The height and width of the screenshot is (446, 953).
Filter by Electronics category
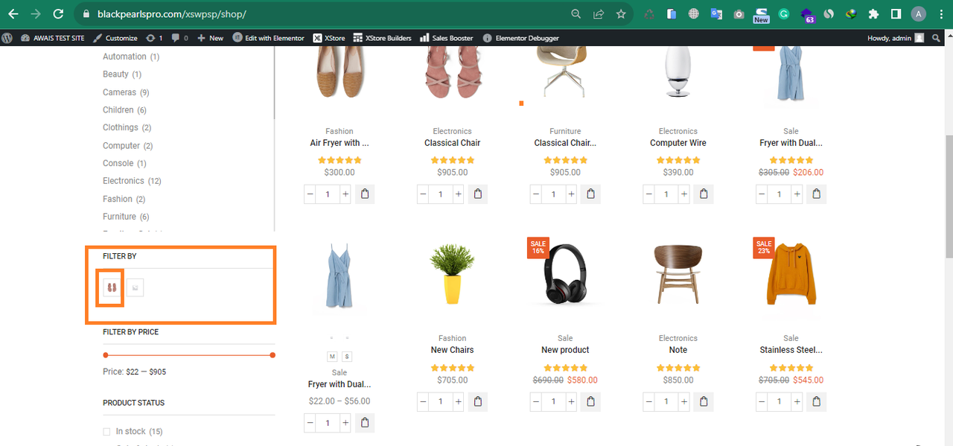(124, 181)
